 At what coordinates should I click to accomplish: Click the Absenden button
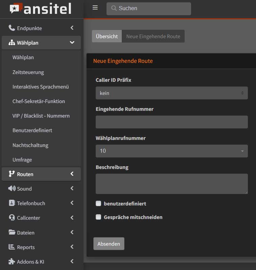coord(109,244)
